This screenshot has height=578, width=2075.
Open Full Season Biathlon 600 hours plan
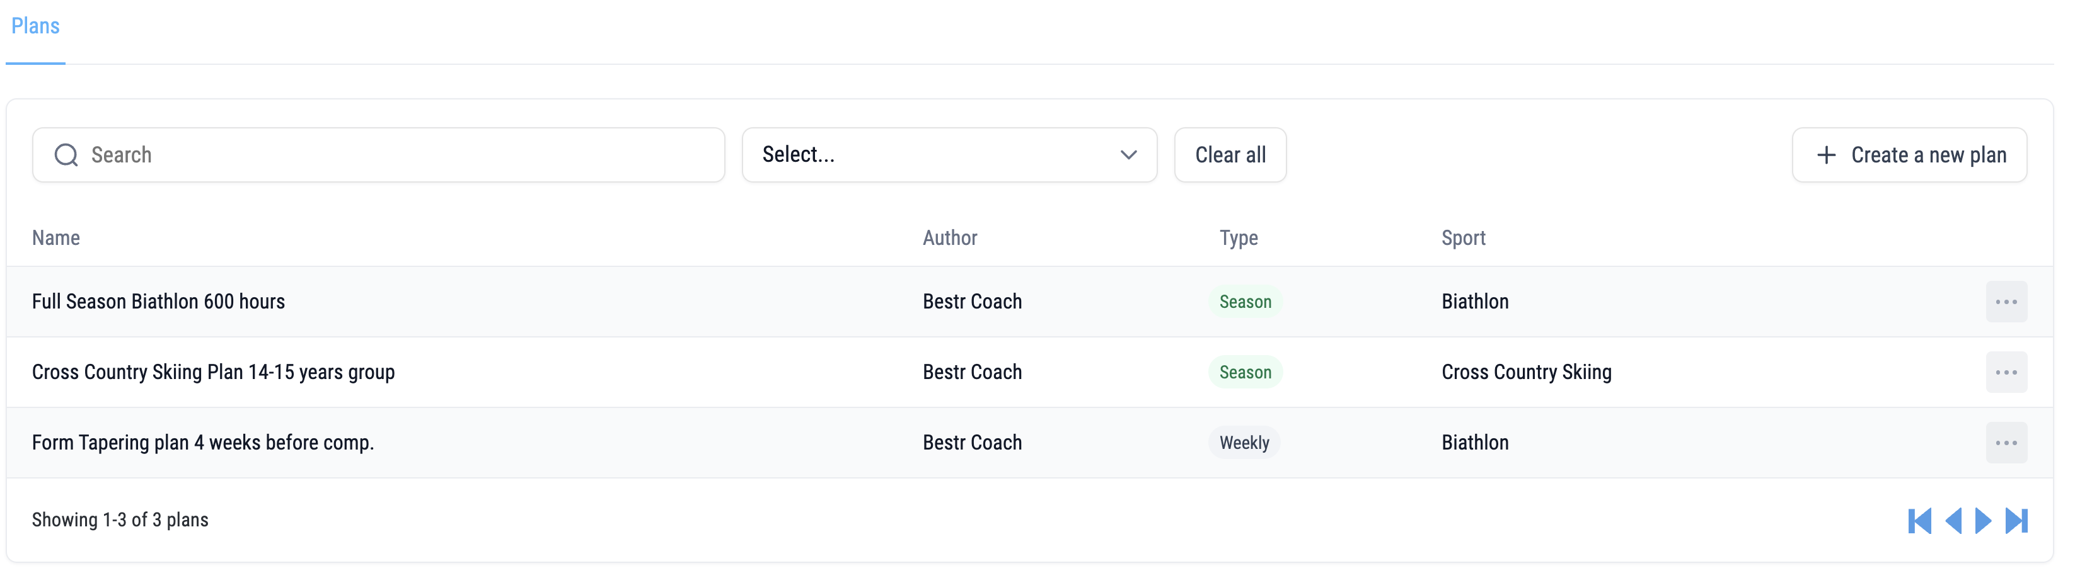[158, 302]
